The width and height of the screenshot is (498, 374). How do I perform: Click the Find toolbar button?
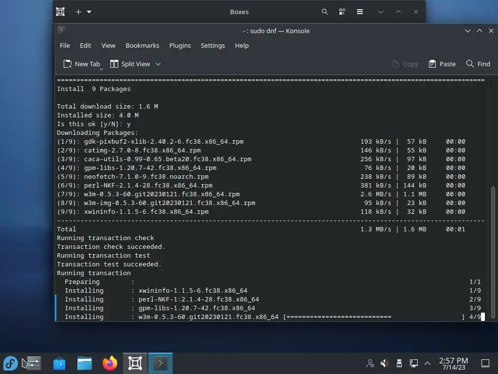pyautogui.click(x=478, y=64)
